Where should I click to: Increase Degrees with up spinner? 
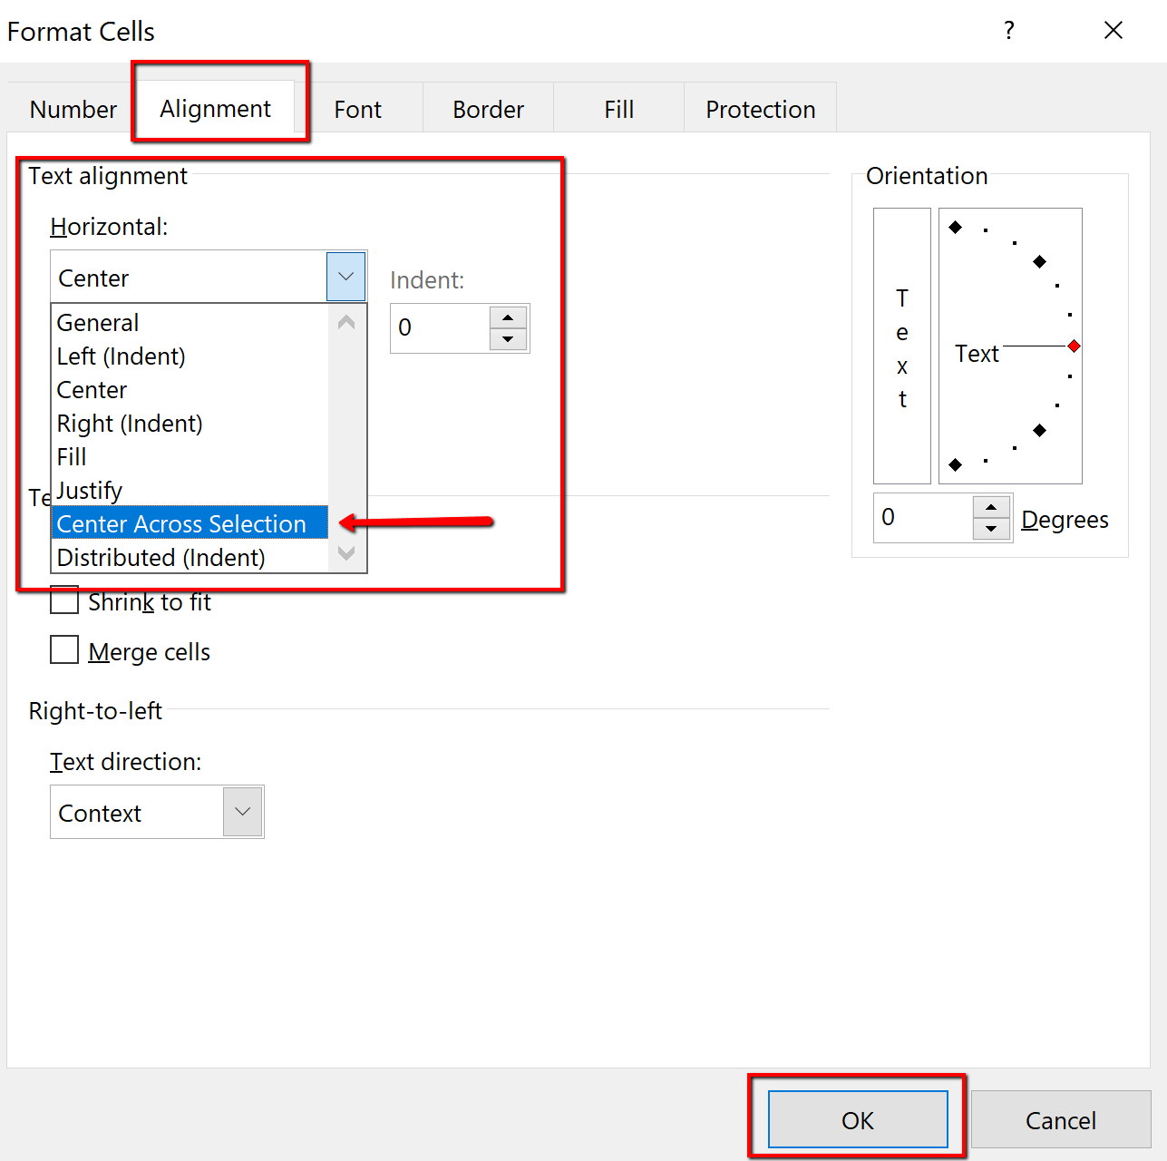991,507
